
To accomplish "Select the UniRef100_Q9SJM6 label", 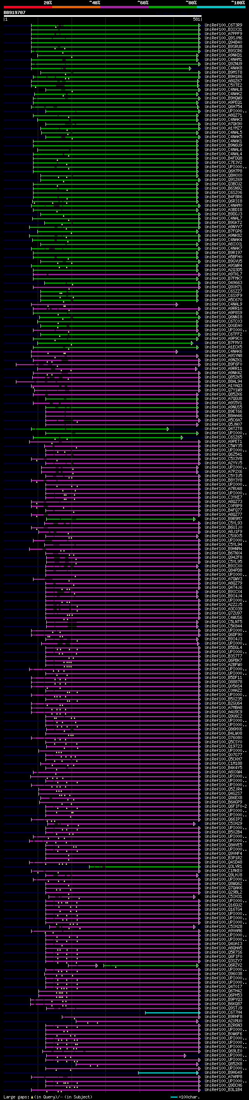I will tap(223, 38).
